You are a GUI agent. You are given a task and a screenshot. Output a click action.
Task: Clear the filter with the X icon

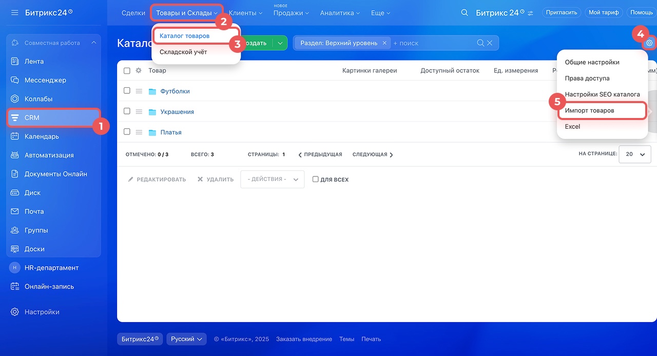(x=490, y=43)
